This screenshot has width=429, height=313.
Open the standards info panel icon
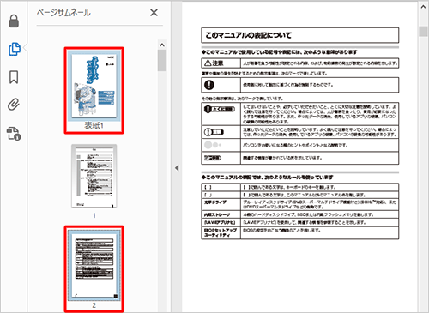14,134
